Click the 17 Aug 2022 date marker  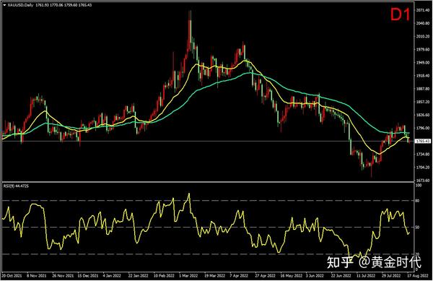point(419,275)
